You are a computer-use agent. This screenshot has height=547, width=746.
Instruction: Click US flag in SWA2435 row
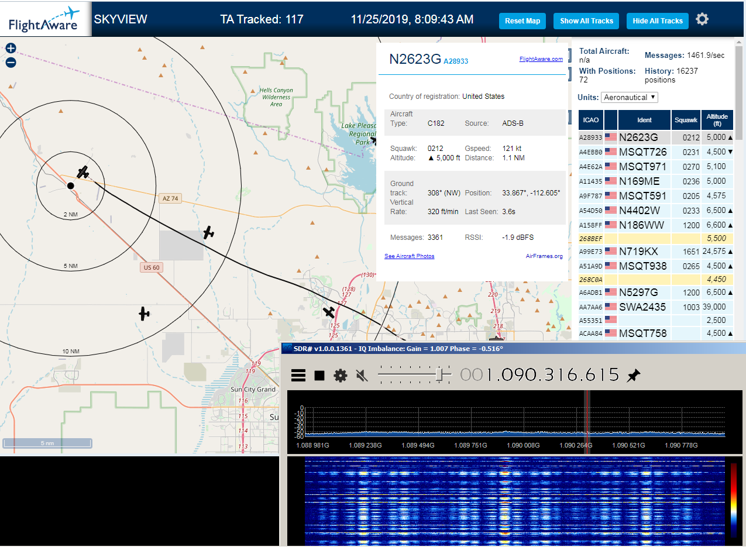pyautogui.click(x=611, y=307)
